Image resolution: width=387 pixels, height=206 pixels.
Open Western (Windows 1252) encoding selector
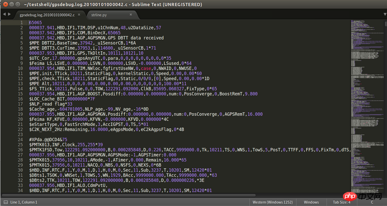coord(273,202)
